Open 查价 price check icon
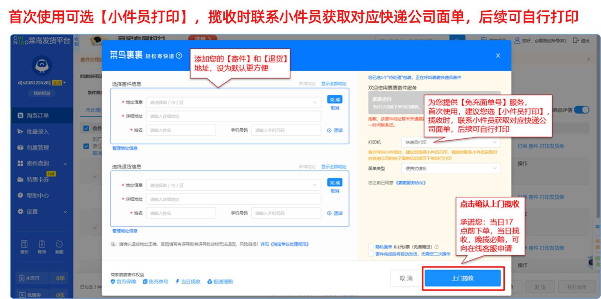The height and width of the screenshot is (299, 601). click(24, 244)
